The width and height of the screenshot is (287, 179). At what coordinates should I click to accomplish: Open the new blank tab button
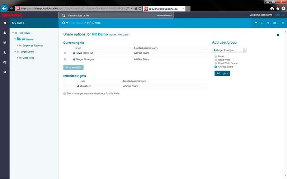188,9
